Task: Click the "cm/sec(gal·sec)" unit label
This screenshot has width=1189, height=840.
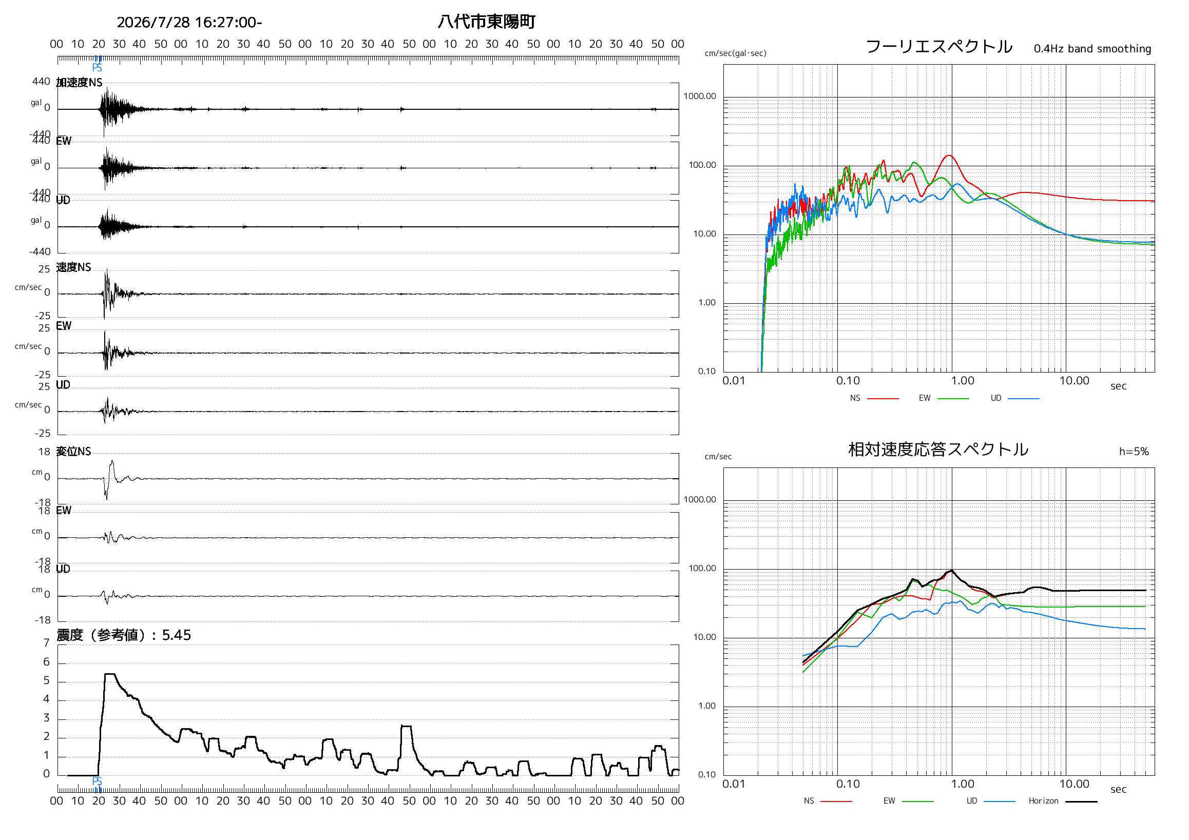Action: coord(735,53)
